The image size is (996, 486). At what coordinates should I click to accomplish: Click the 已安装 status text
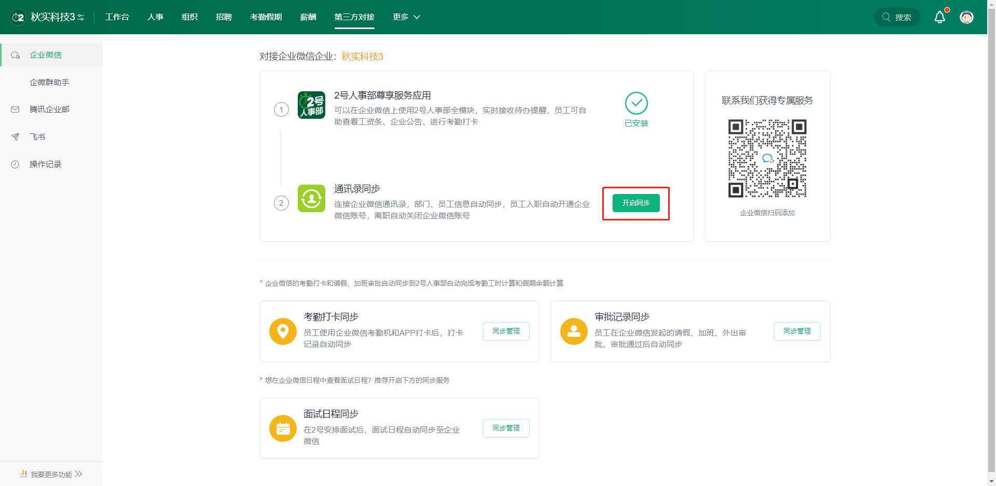[x=636, y=123]
